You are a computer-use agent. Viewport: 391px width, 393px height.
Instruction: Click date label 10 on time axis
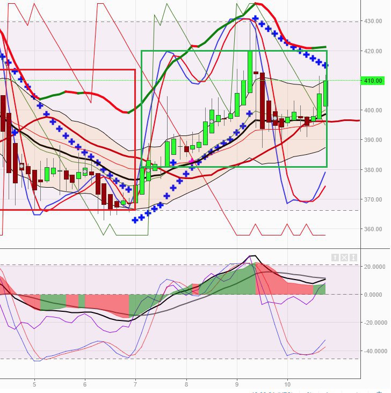(287, 384)
